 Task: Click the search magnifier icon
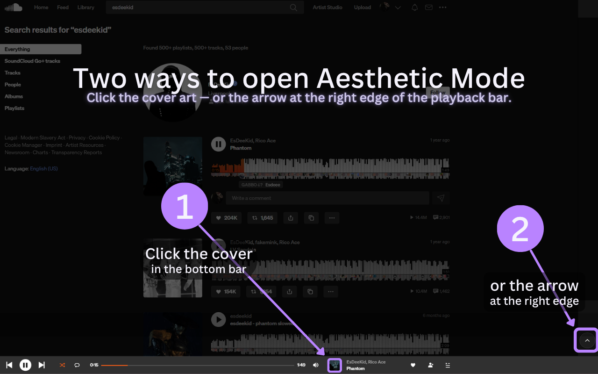(x=293, y=7)
